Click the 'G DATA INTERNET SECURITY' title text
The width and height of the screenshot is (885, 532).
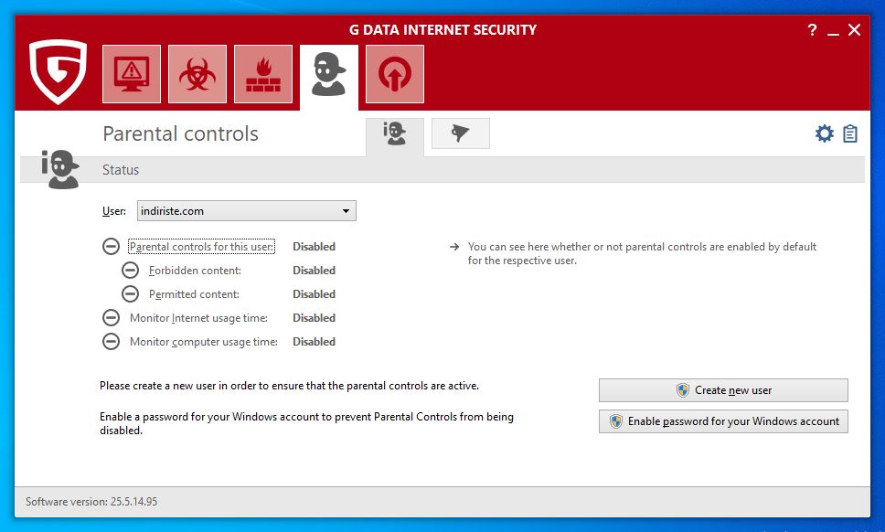click(442, 30)
